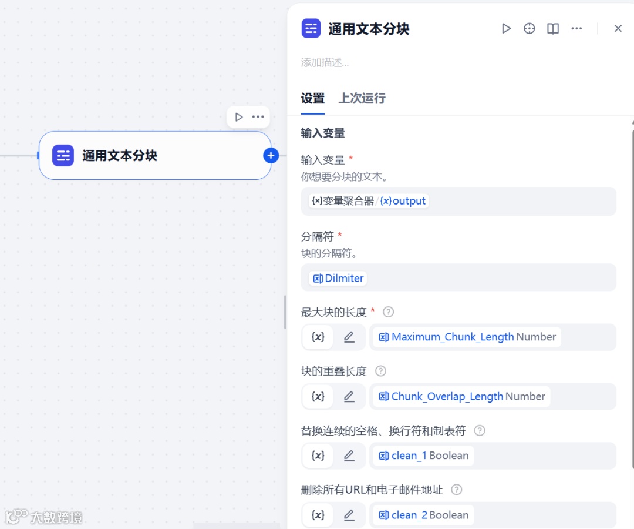Click the 块的分隔符 hint text
634x529 pixels.
329,253
